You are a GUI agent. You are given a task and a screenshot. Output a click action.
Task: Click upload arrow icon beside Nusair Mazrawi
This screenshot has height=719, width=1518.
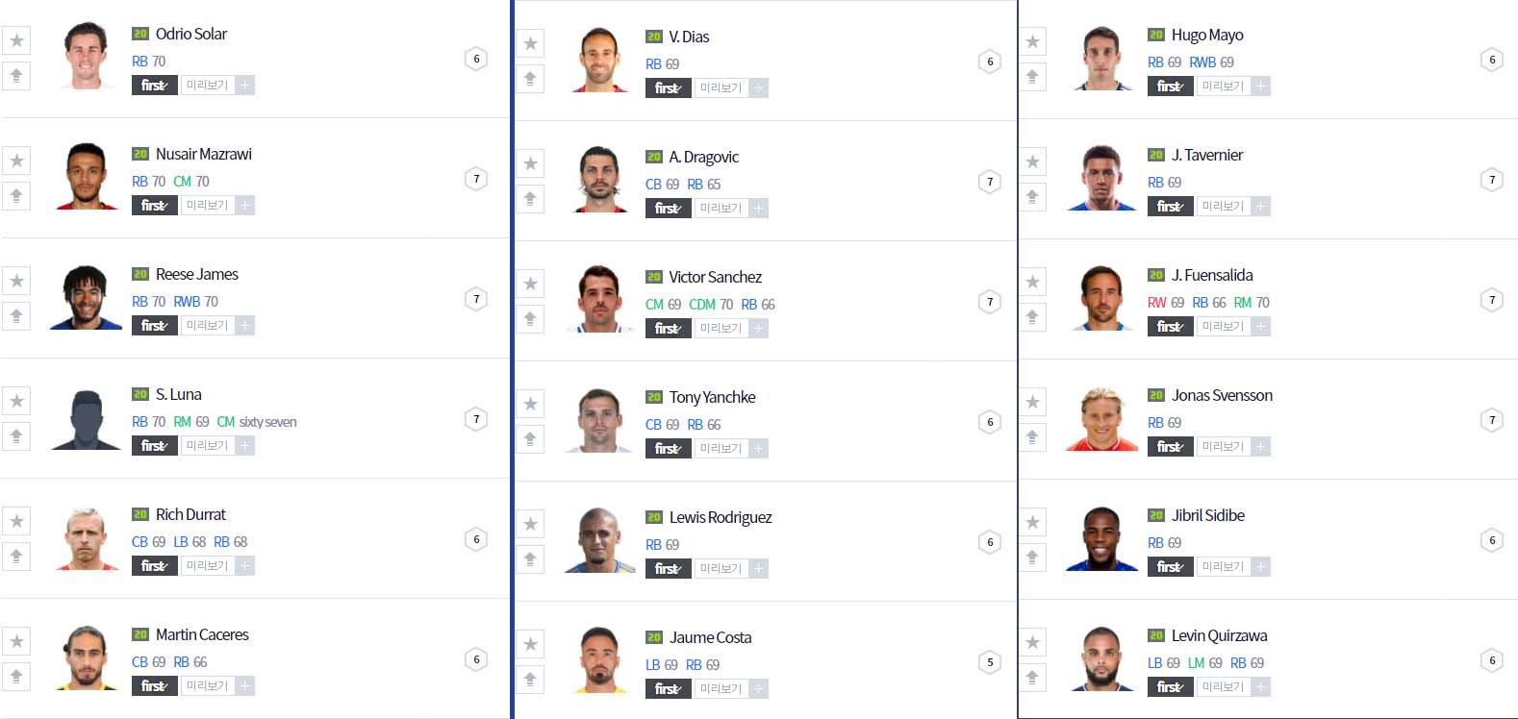click(x=16, y=196)
